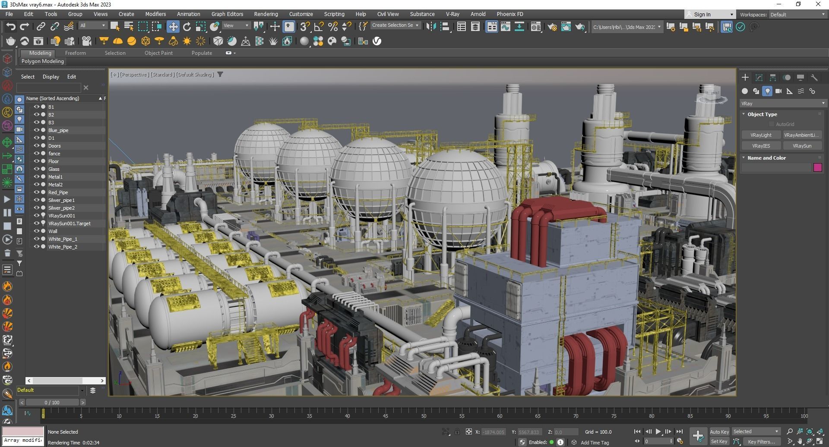Open the VRay light category dropdown
Viewport: 829px width, 447px height.
pyautogui.click(x=783, y=104)
